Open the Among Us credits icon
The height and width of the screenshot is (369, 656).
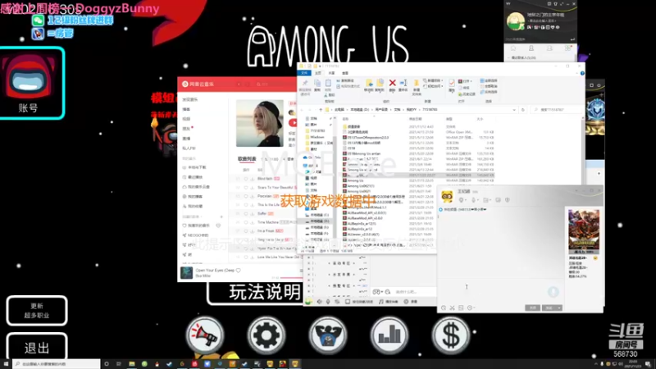[x=328, y=335]
